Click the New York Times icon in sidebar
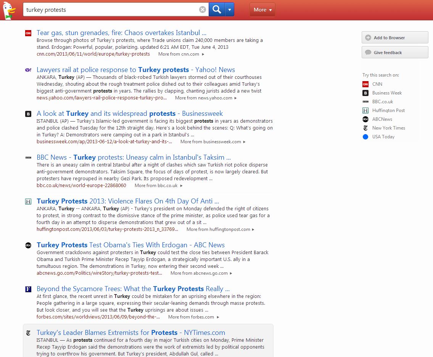 pyautogui.click(x=365, y=128)
